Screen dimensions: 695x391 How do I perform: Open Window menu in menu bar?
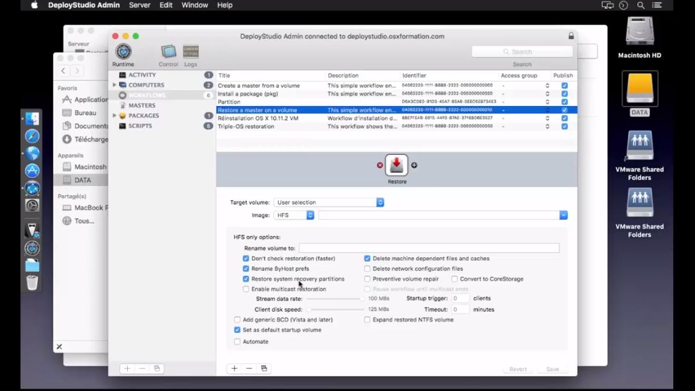(x=195, y=6)
